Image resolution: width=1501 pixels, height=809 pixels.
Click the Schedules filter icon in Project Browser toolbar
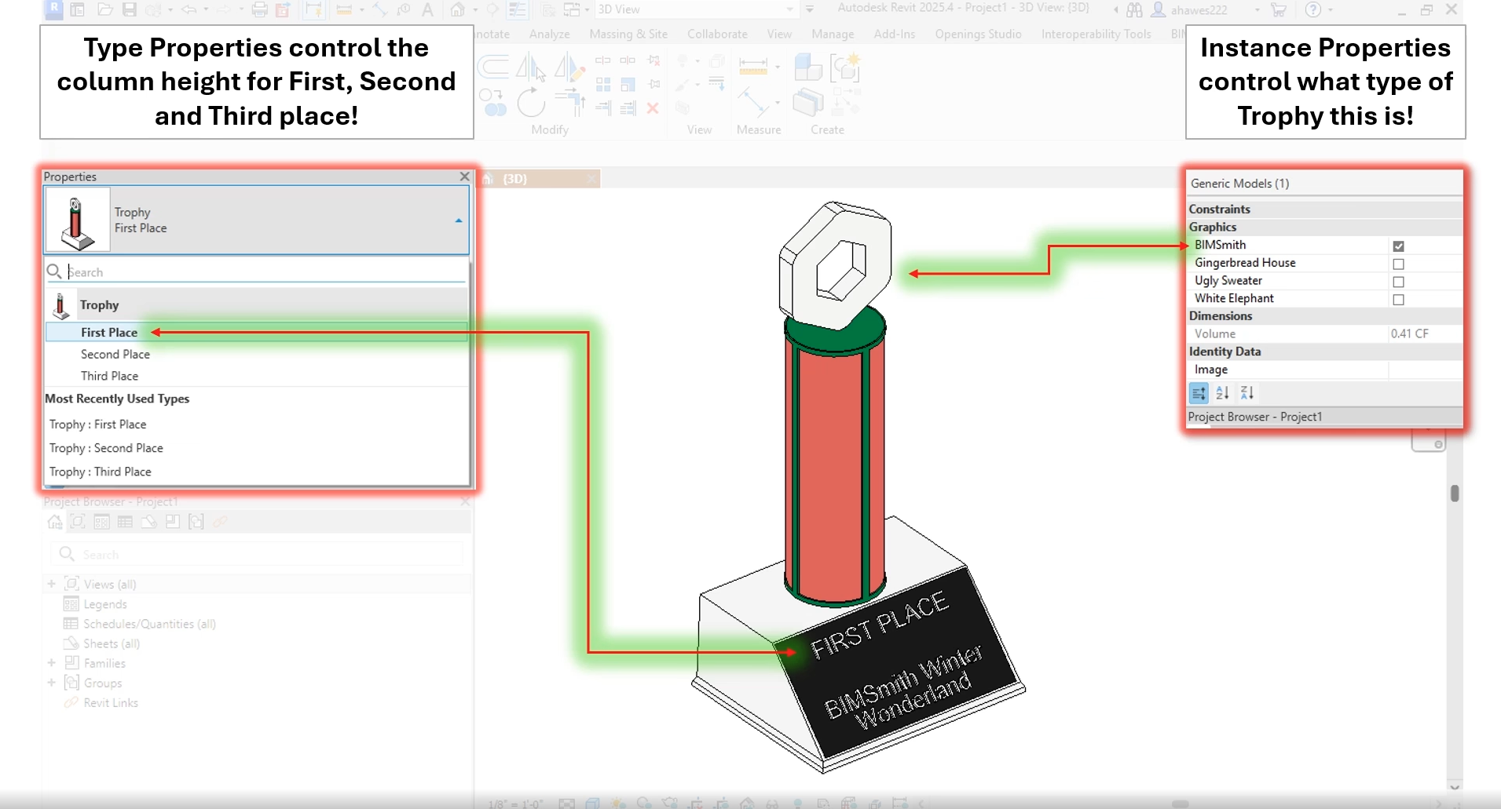click(x=125, y=521)
